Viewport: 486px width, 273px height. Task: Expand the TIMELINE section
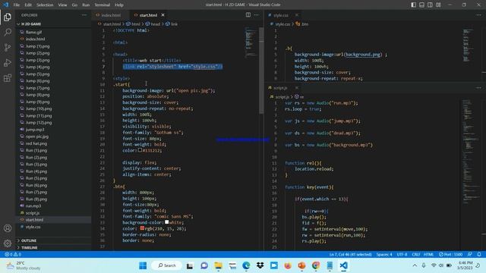(x=54, y=248)
